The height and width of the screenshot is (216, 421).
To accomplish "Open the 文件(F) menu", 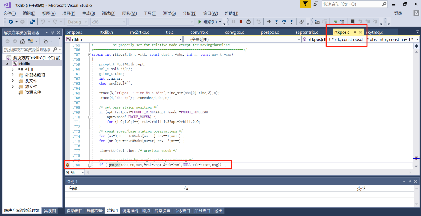I will point(9,13).
